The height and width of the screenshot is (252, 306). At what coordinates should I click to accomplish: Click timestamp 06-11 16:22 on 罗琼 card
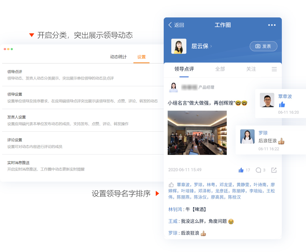(269, 149)
